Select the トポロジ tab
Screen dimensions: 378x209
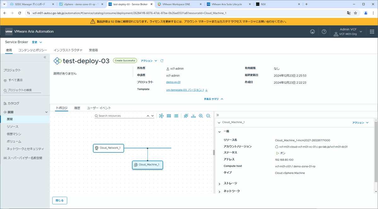coord(62,108)
